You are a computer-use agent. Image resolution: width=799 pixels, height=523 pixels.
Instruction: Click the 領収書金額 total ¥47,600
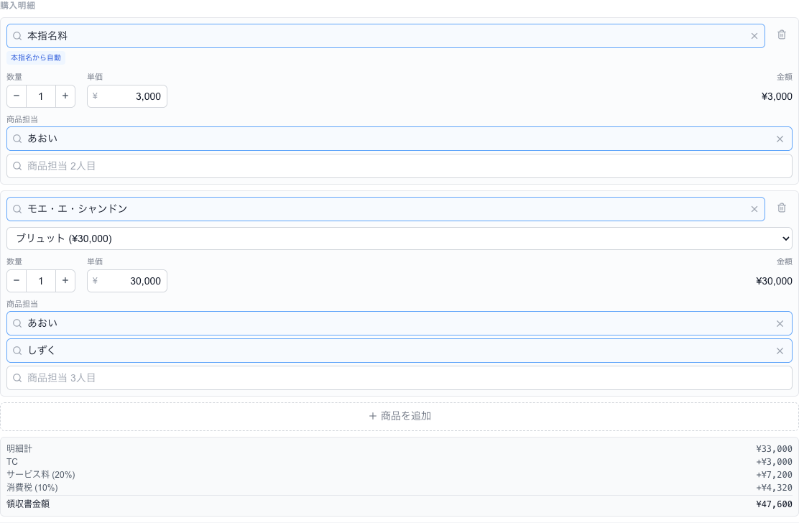(774, 504)
